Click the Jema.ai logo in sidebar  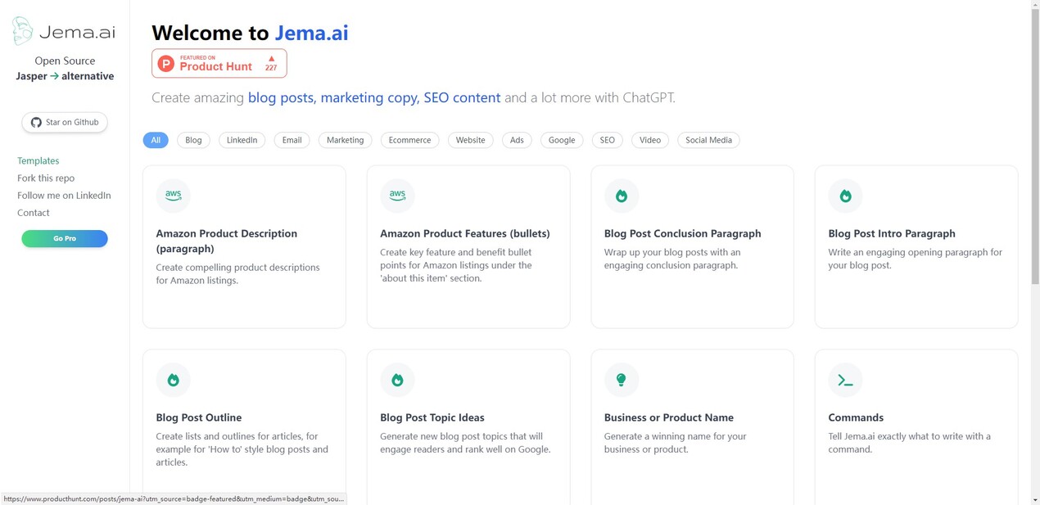pos(64,31)
